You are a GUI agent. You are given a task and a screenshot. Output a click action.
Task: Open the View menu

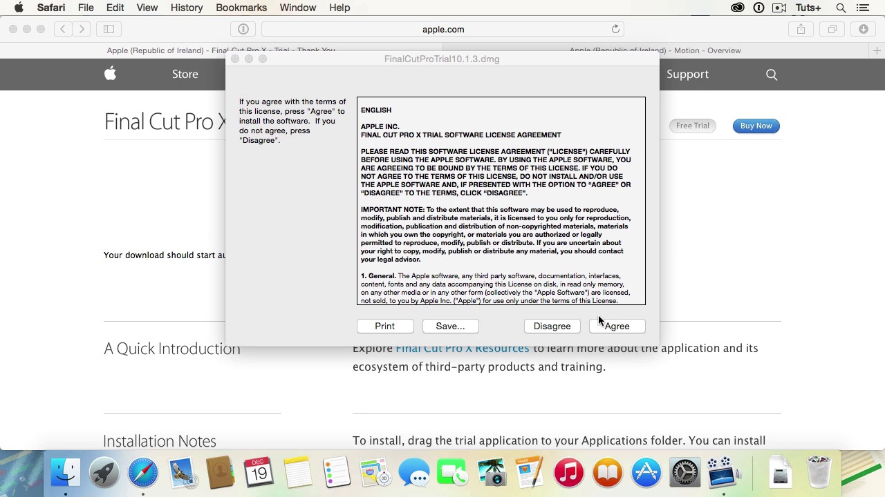(x=147, y=8)
